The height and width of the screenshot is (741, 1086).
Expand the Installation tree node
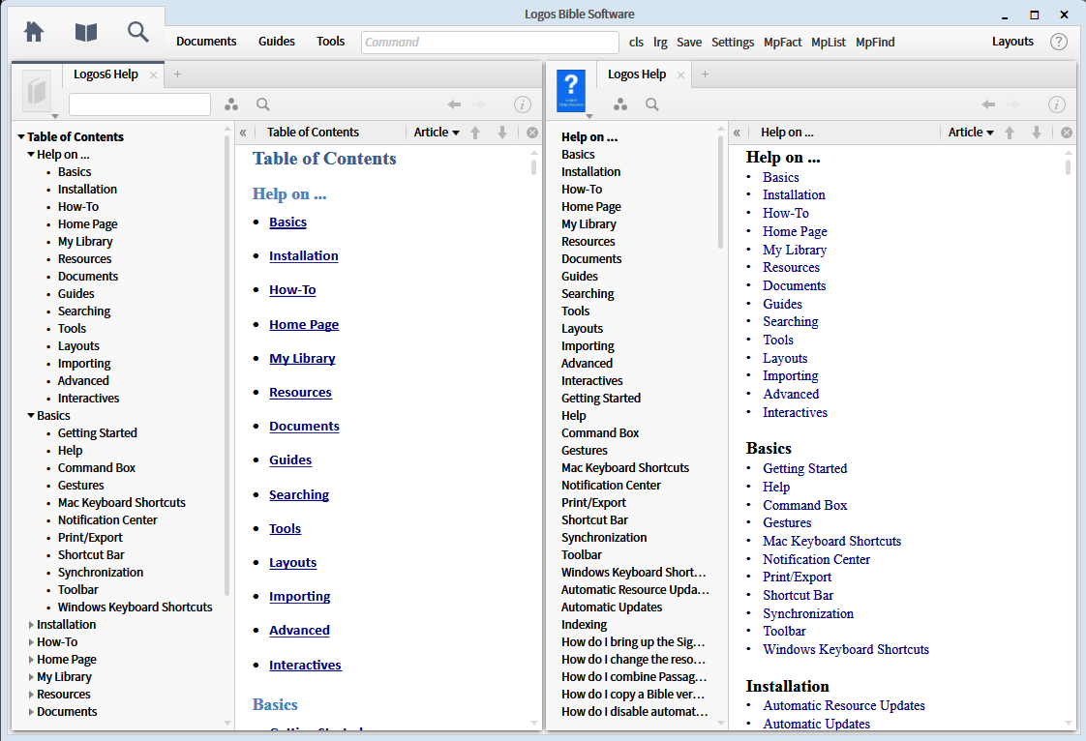(31, 625)
